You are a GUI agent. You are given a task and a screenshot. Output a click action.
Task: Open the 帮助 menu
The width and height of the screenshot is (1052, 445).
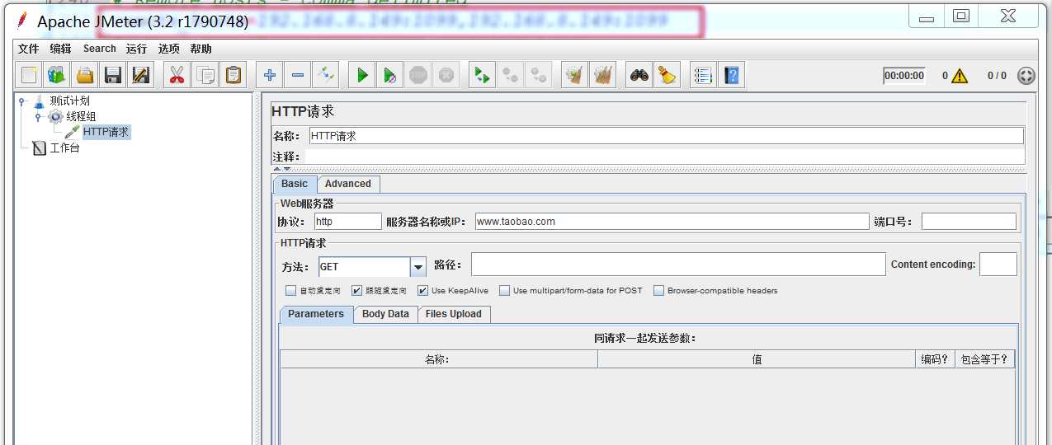[x=200, y=49]
